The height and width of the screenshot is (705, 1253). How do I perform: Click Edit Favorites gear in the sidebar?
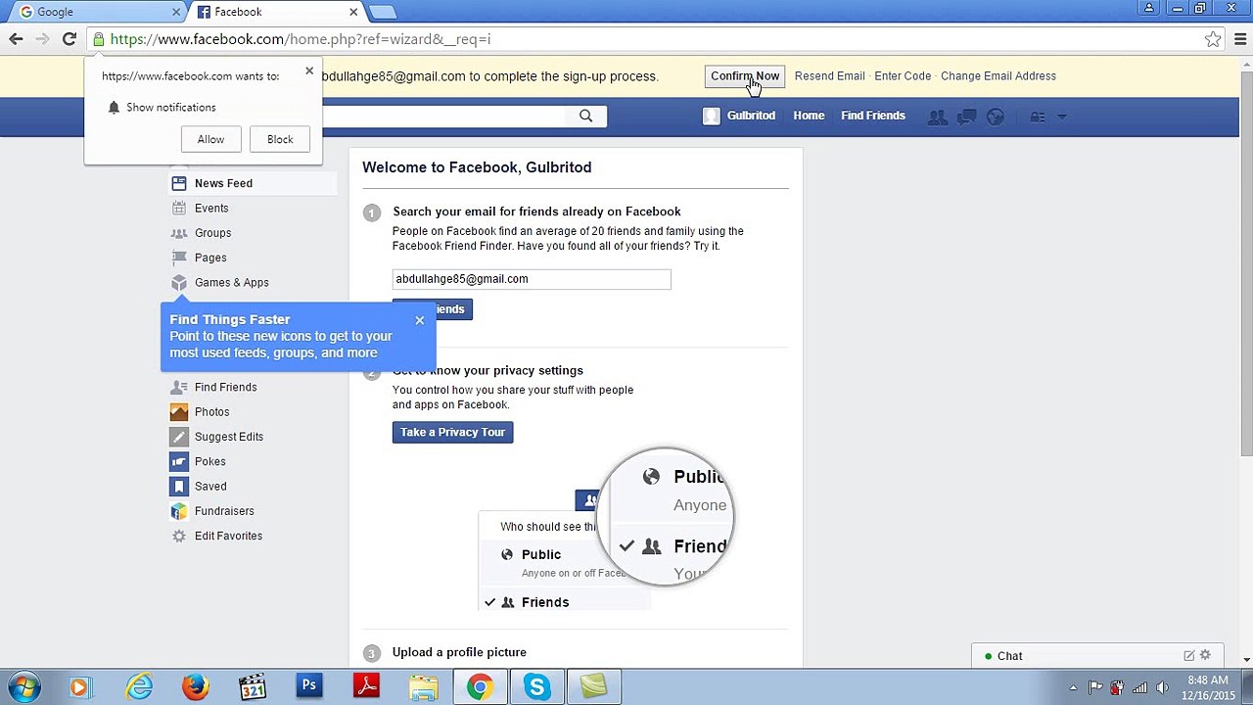coord(179,536)
